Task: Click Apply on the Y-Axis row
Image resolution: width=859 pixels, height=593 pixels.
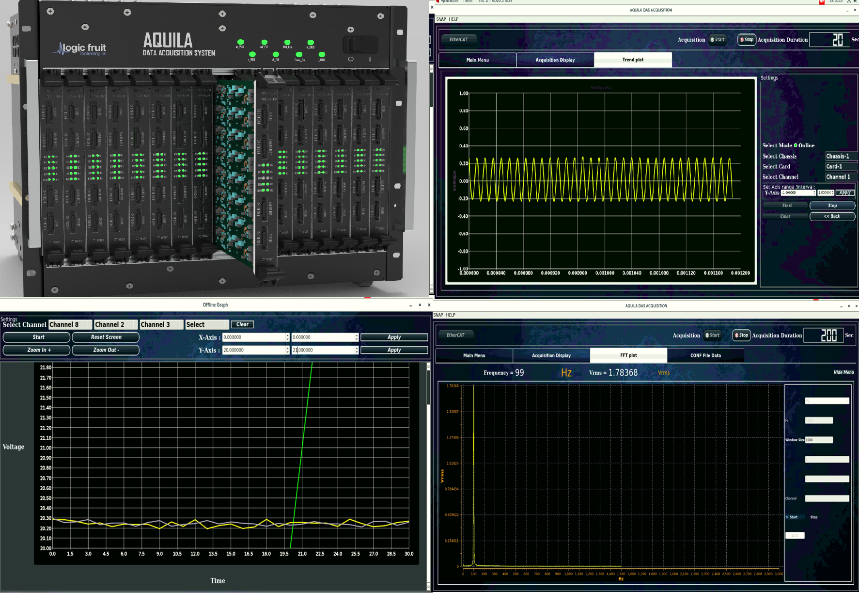Action: click(x=394, y=350)
